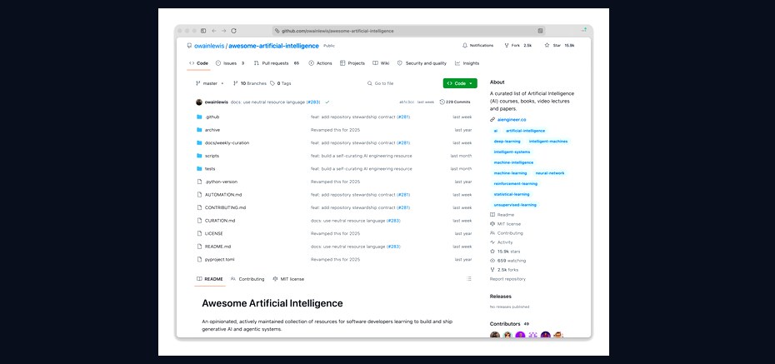Open the Report repository link
The image size is (775, 364).
click(507, 279)
